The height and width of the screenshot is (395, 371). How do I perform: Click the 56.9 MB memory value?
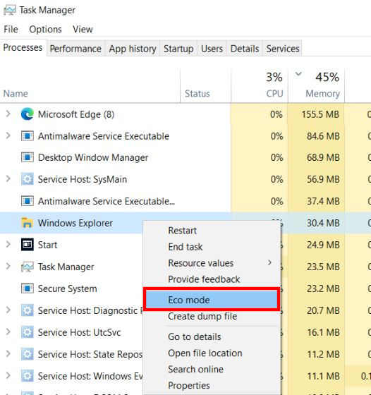pyautogui.click(x=323, y=179)
